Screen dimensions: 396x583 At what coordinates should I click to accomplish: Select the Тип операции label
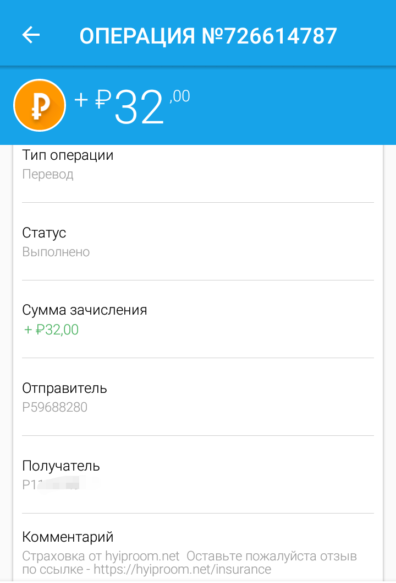click(x=68, y=155)
